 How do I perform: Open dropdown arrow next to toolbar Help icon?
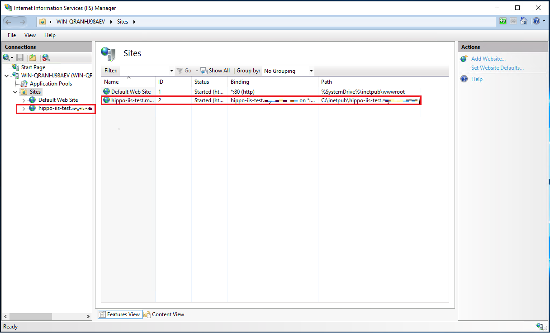point(543,21)
